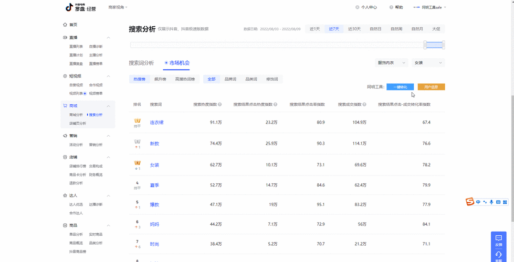Switch to the 高潜热词榜 ranking
Viewport: 514px width, 262px height.
[185, 79]
